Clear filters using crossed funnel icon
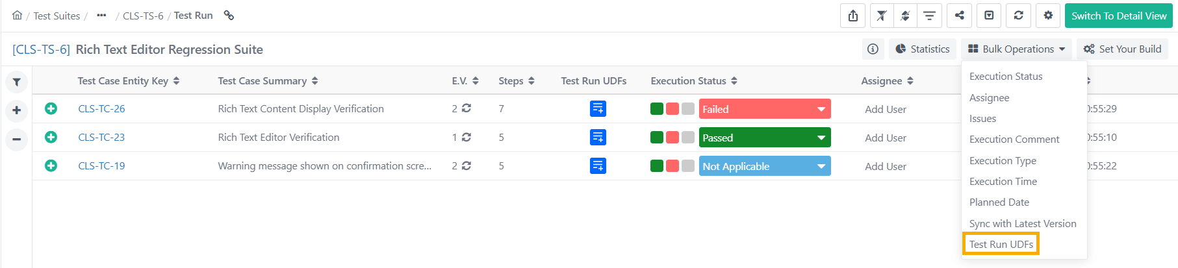Screen dimensions: 1178x268 [882, 16]
